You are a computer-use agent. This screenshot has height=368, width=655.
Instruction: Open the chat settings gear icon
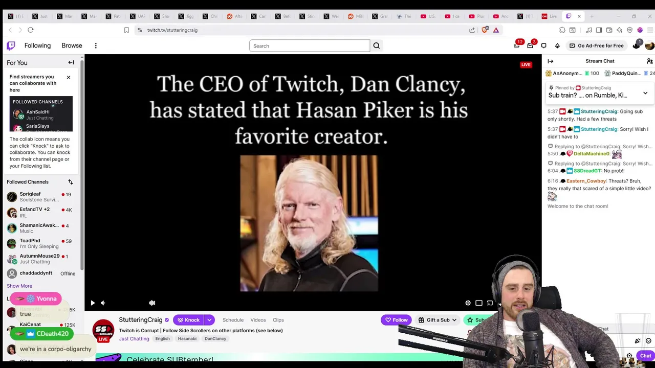point(629,356)
